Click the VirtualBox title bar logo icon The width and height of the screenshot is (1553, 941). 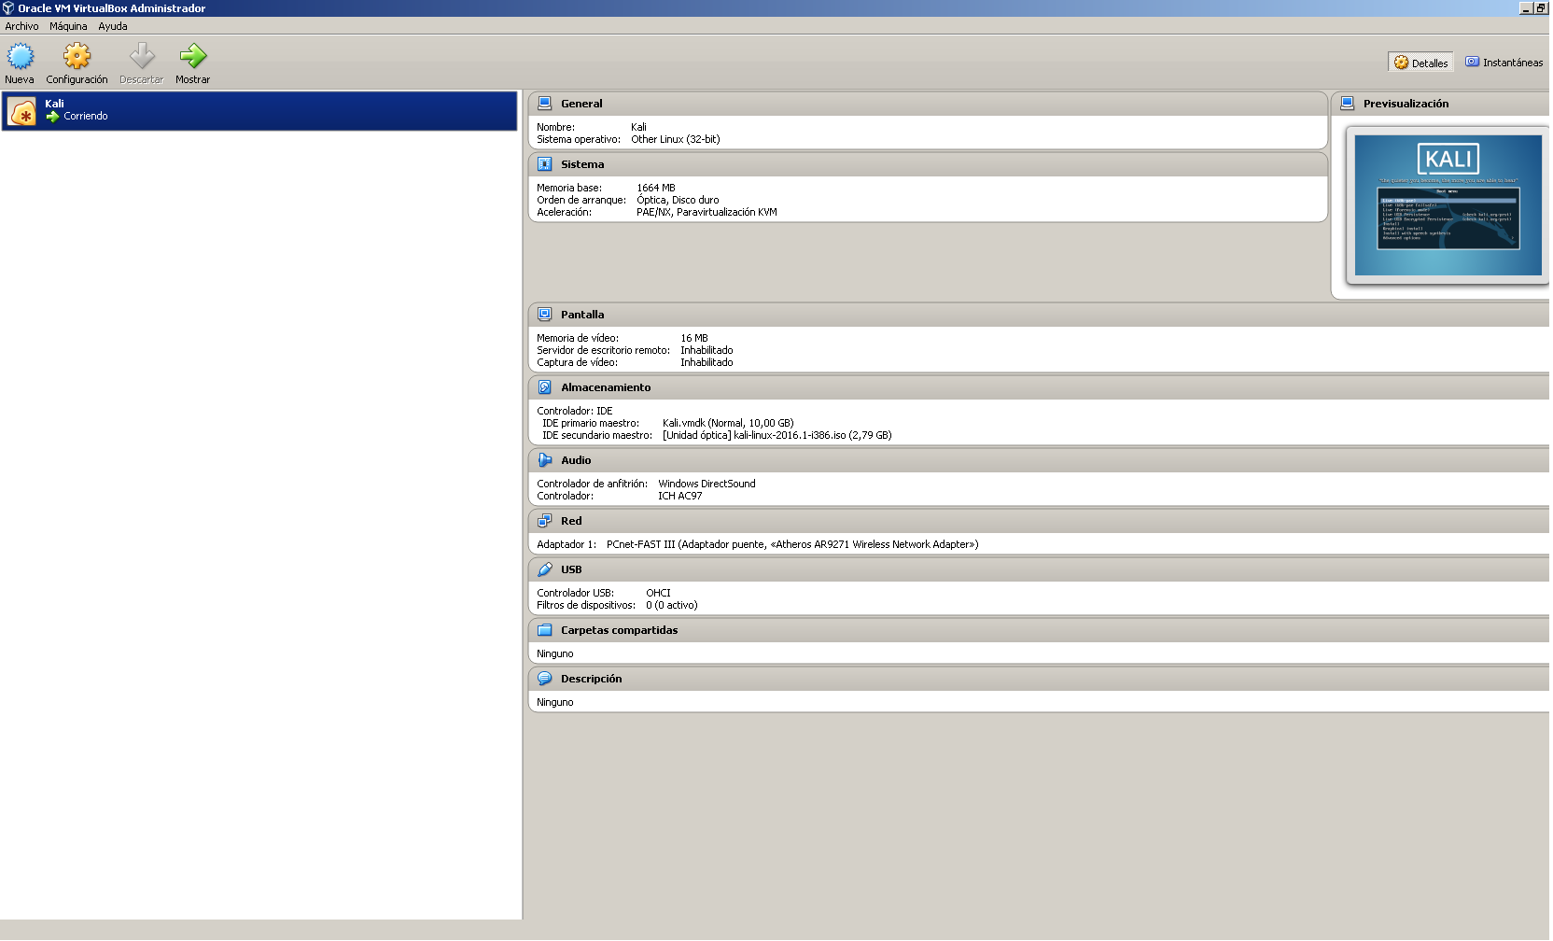8,8
